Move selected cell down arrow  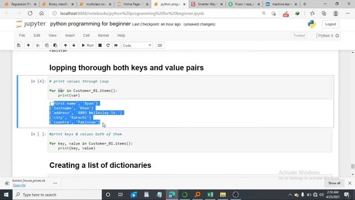coord(74,46)
